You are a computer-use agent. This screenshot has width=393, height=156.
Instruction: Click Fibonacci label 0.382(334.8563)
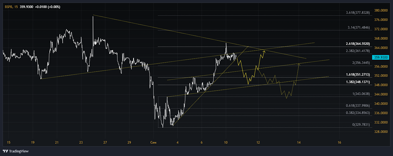point(358,113)
